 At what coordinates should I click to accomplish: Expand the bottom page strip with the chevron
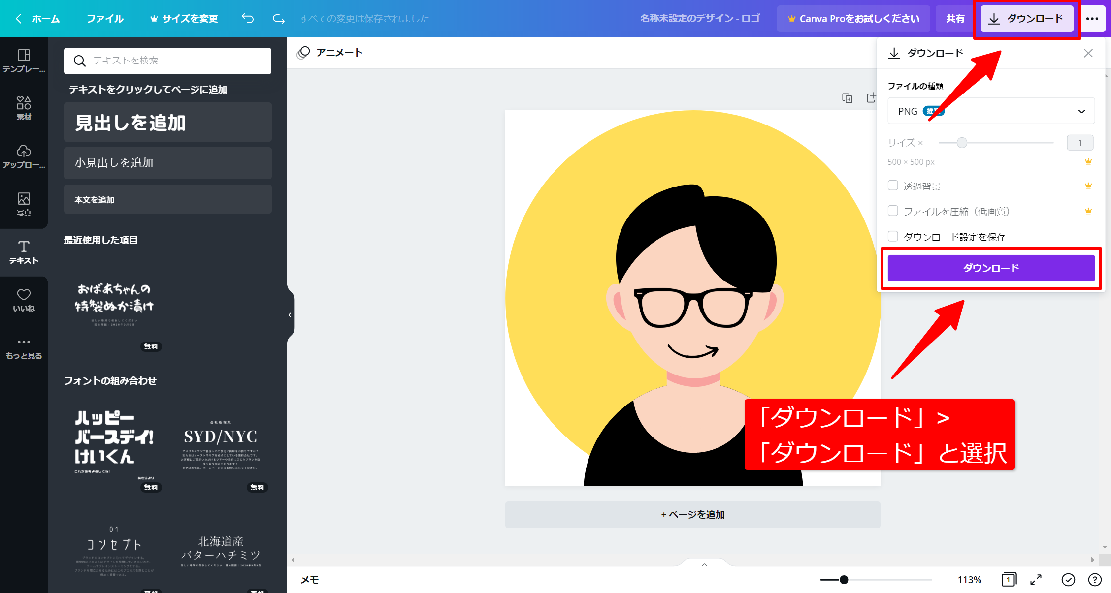click(x=704, y=564)
